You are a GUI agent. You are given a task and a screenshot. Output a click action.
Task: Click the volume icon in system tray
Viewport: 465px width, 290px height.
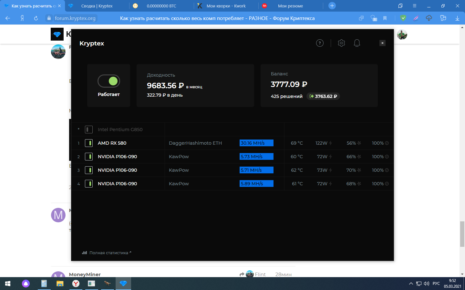tap(427, 284)
